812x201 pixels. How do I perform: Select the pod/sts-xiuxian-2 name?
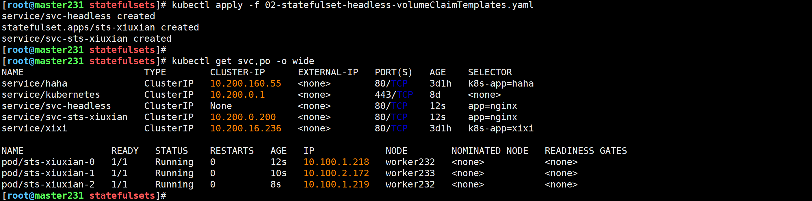coord(48,185)
